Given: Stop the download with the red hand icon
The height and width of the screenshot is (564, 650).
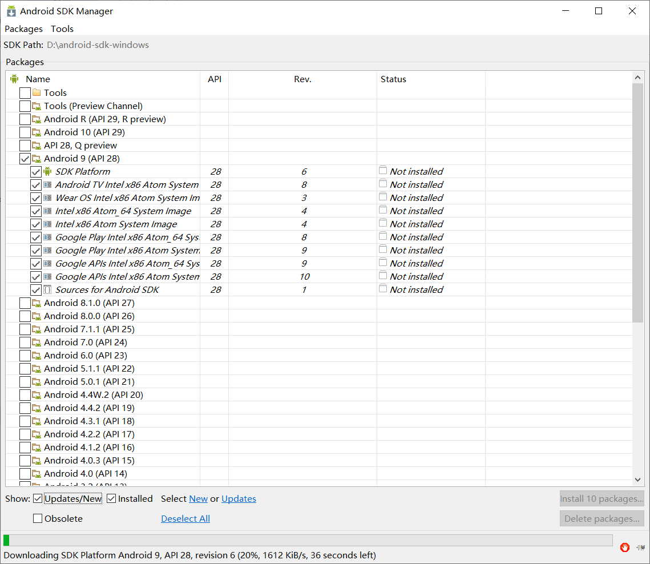Looking at the screenshot, I should pos(625,547).
